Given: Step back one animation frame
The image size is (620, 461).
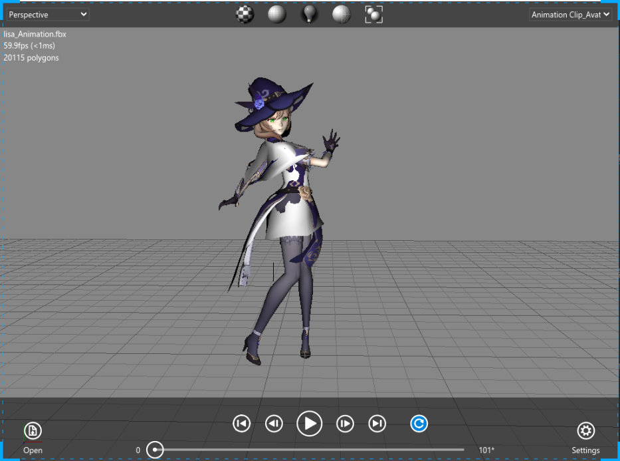Looking at the screenshot, I should pos(274,424).
